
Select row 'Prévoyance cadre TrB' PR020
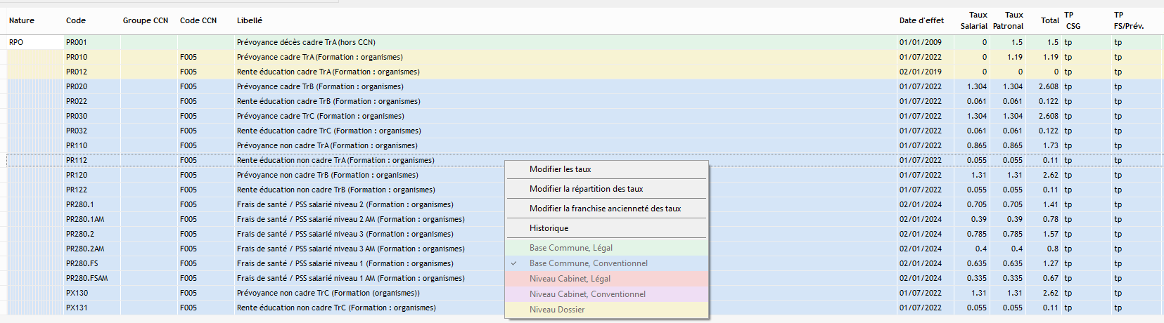[320, 86]
